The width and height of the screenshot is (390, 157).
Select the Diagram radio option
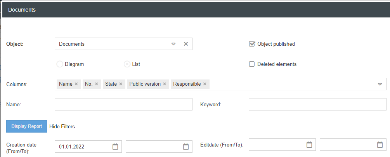click(x=60, y=64)
